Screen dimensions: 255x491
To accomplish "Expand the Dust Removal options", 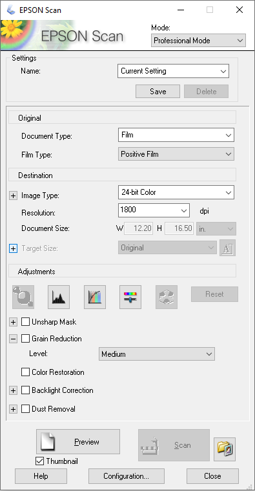I will click(13, 409).
